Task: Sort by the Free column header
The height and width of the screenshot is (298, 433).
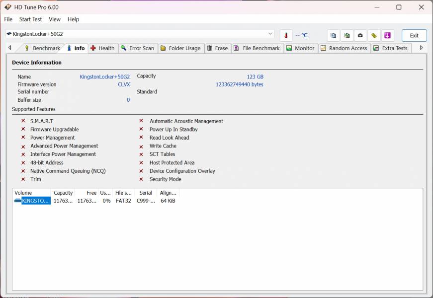Action: 87,193
